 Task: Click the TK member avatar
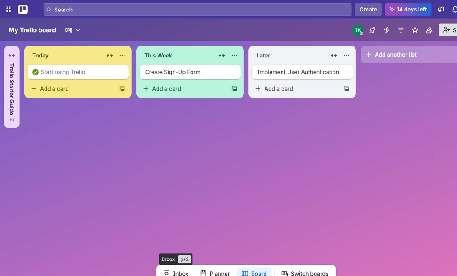tap(358, 30)
